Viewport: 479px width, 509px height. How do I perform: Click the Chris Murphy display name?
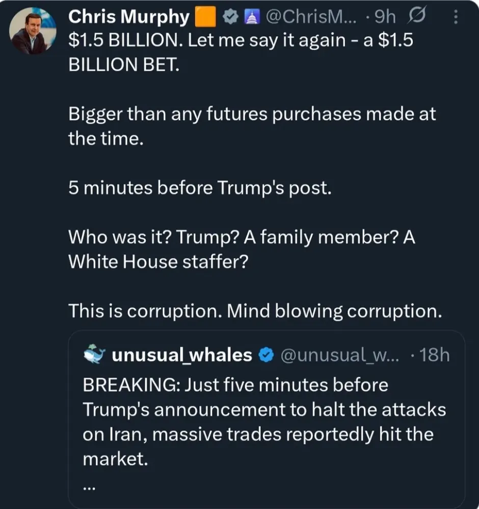[x=128, y=18]
